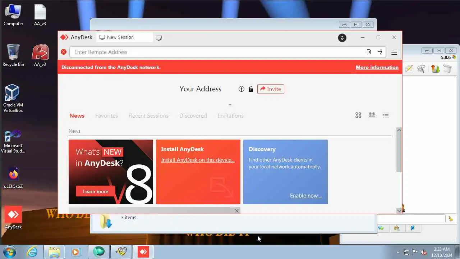Click the clock showing 3:33 AM
Screen dimensions: 460x259
click(441, 249)
